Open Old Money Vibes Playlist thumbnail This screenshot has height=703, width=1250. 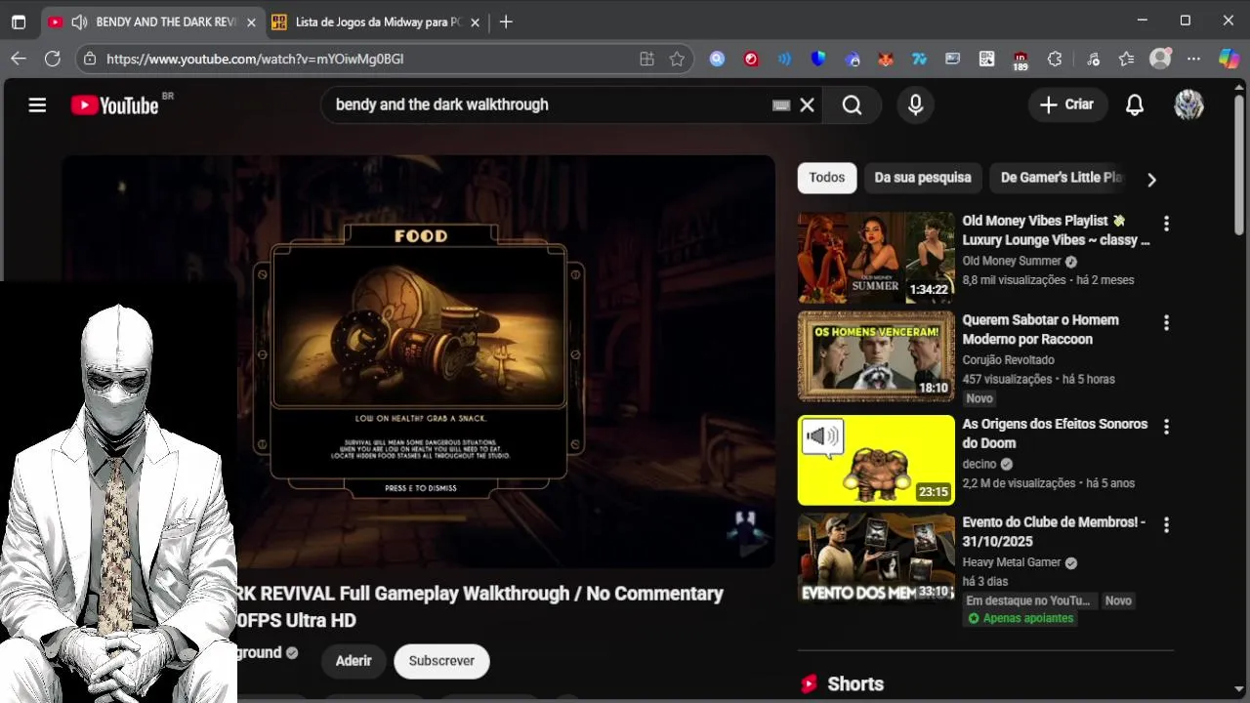(x=876, y=257)
